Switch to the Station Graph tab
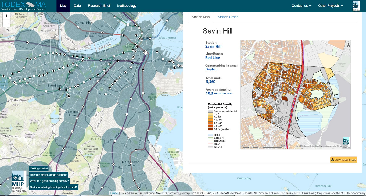 click(228, 17)
